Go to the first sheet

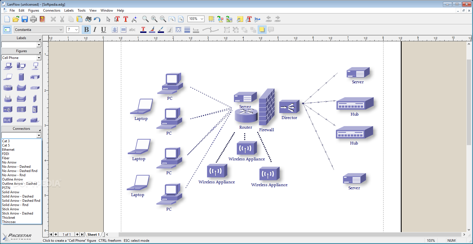tap(51, 234)
